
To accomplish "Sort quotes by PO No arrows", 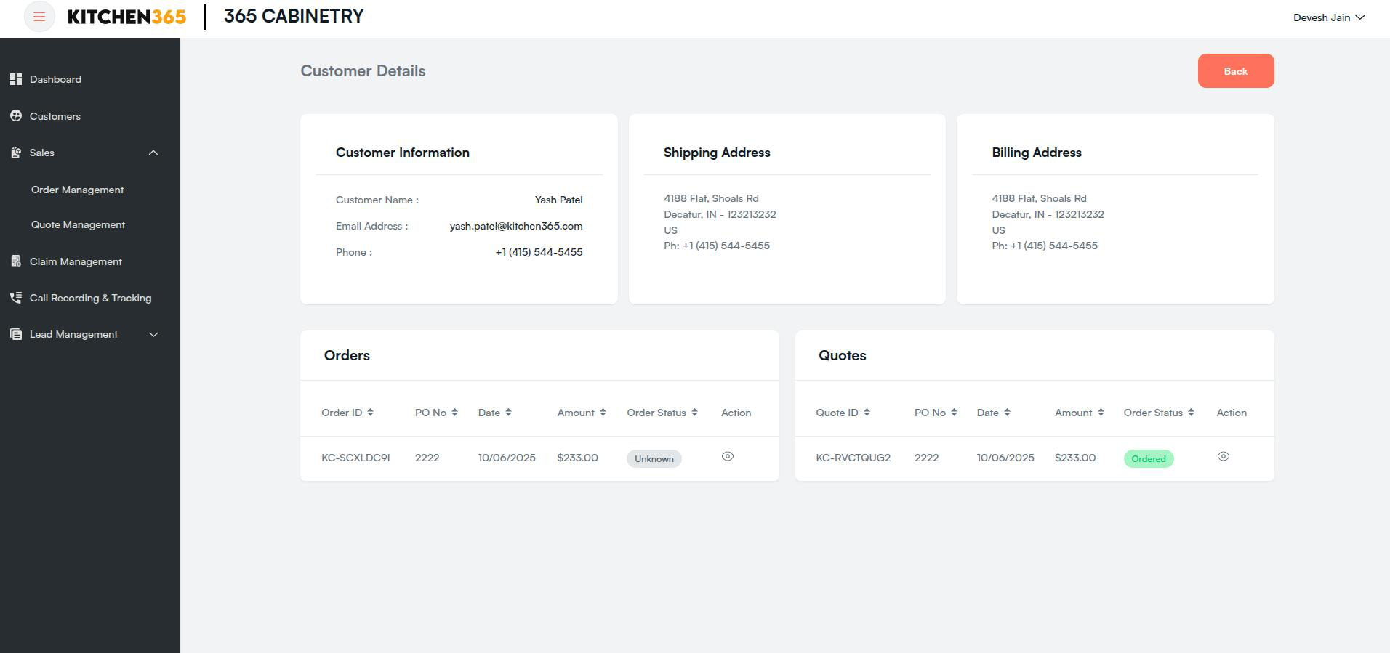I will [x=954, y=413].
